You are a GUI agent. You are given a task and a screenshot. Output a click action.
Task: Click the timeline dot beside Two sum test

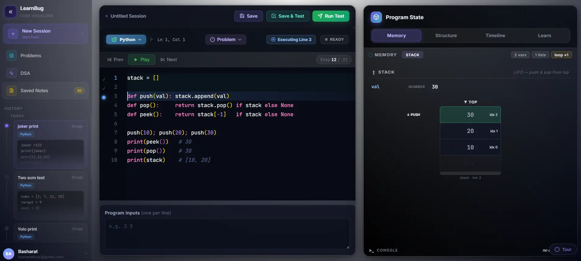[7, 177]
